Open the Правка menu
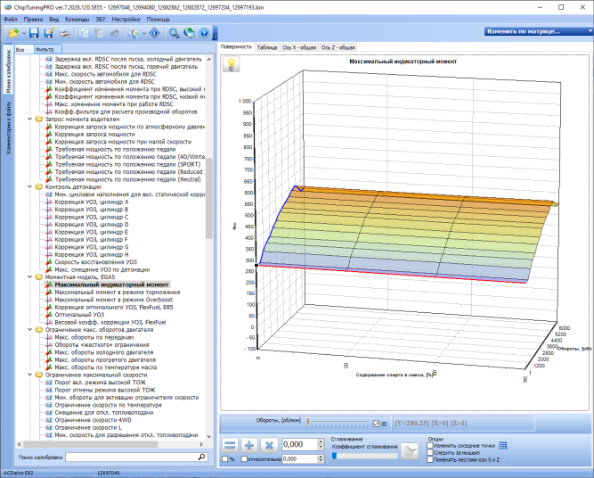 [33, 19]
